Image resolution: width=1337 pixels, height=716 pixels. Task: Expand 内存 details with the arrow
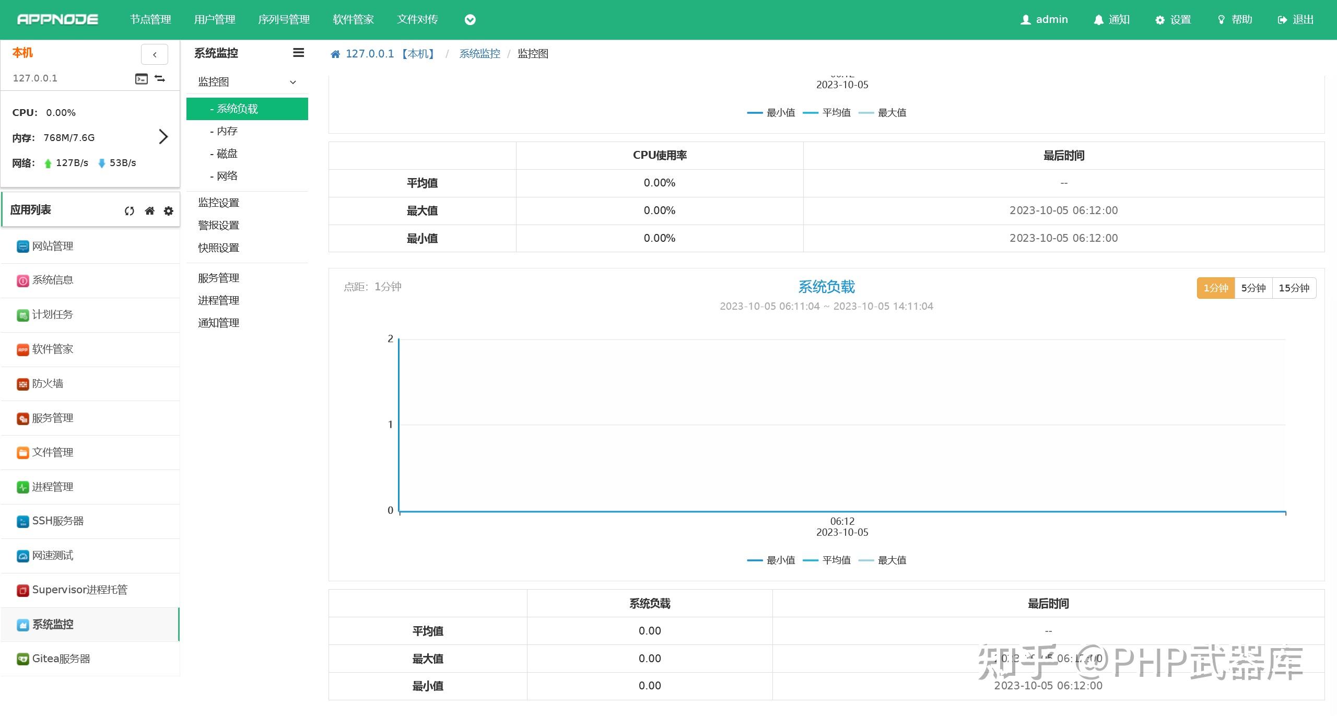163,137
